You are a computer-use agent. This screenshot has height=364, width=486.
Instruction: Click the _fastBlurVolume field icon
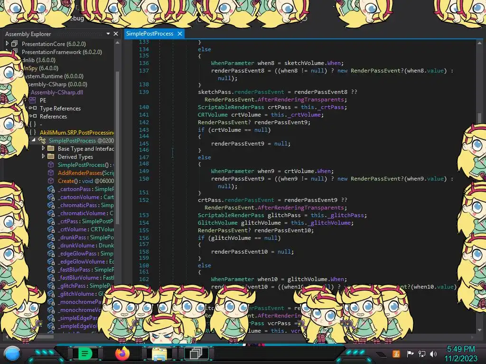[x=51, y=277]
